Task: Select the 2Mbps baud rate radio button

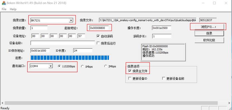Action: click(105, 66)
